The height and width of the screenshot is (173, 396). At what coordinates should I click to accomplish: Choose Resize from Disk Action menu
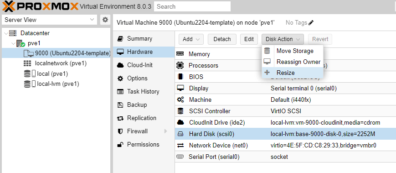click(x=293, y=73)
